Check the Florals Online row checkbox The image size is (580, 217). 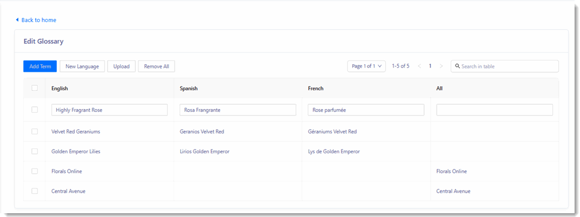coord(35,171)
